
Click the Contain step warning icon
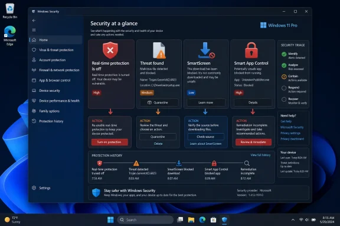click(x=284, y=77)
